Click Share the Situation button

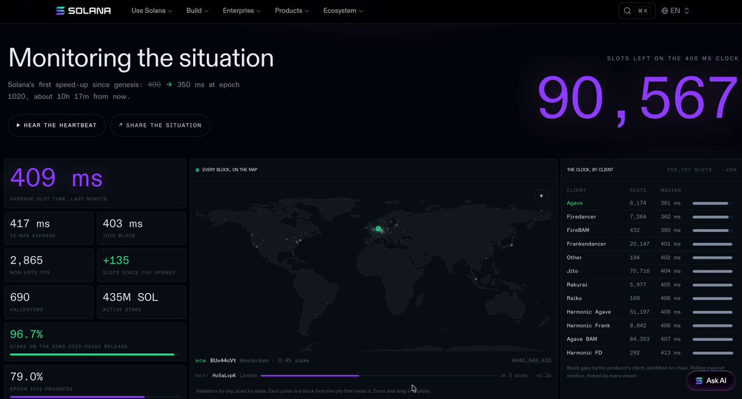[160, 126]
